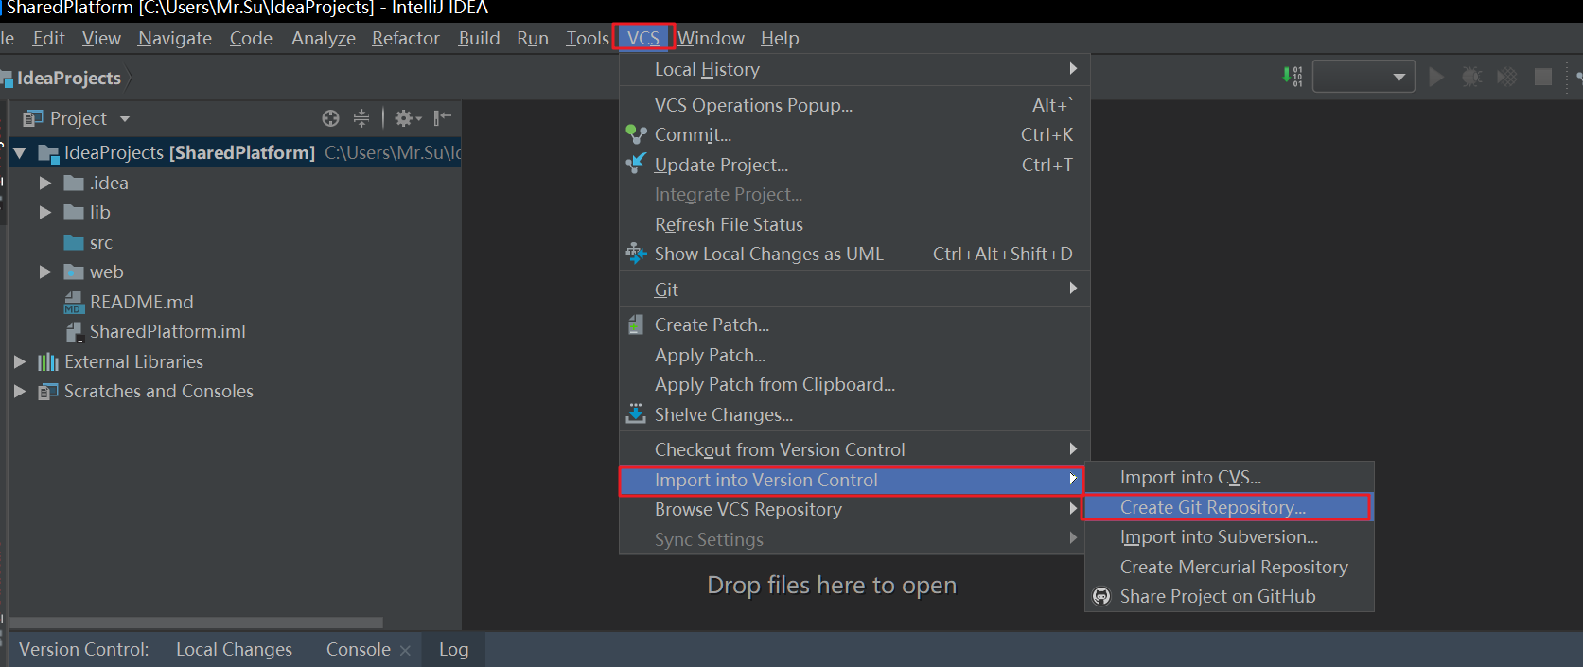The height and width of the screenshot is (667, 1583).
Task: Select SharedPlatform.iml in project tree
Action: (167, 332)
